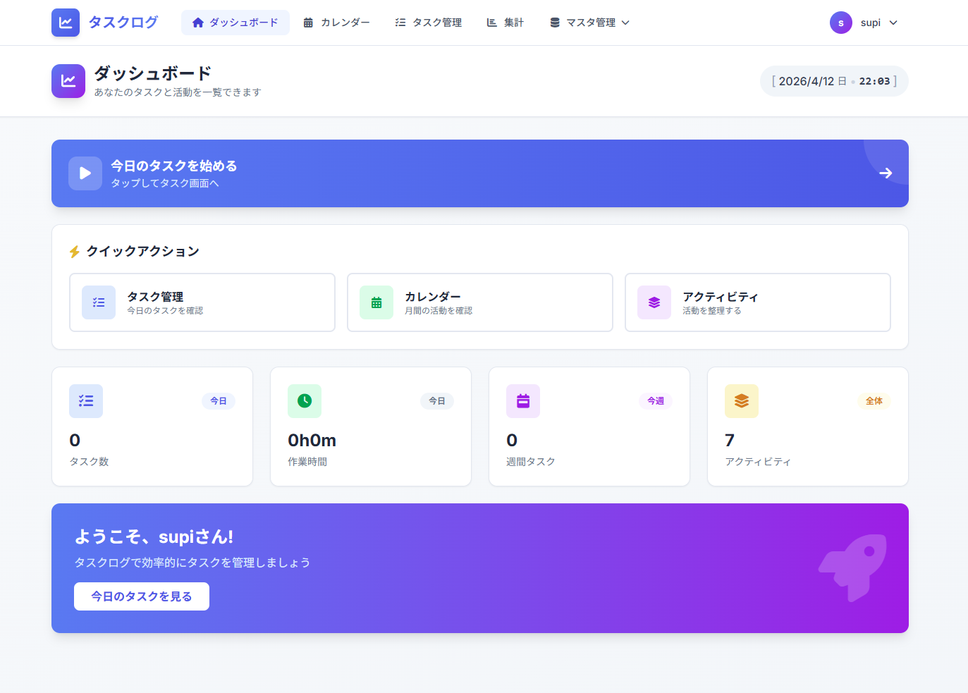Click the タスクログ brand name link
Viewport: 968px width, 693px height.
point(123,23)
